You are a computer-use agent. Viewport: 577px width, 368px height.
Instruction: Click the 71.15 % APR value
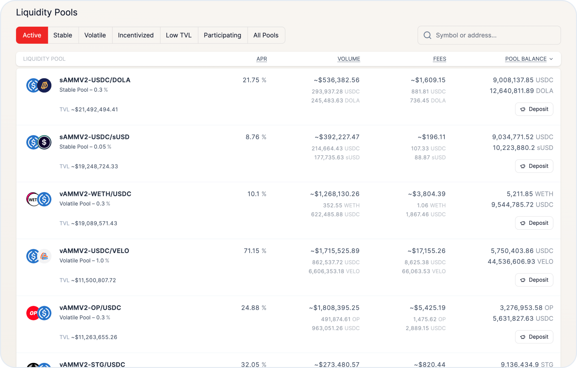point(255,251)
